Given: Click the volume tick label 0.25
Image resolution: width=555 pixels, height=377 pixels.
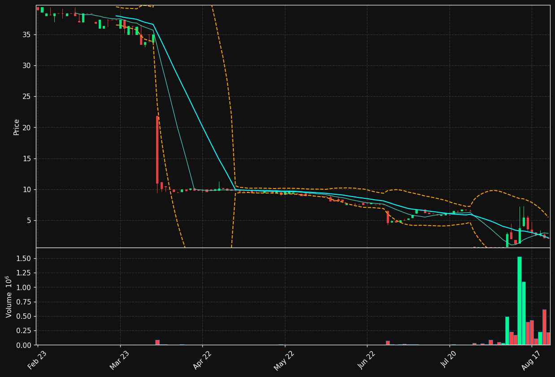Looking at the screenshot, I should coord(24,330).
